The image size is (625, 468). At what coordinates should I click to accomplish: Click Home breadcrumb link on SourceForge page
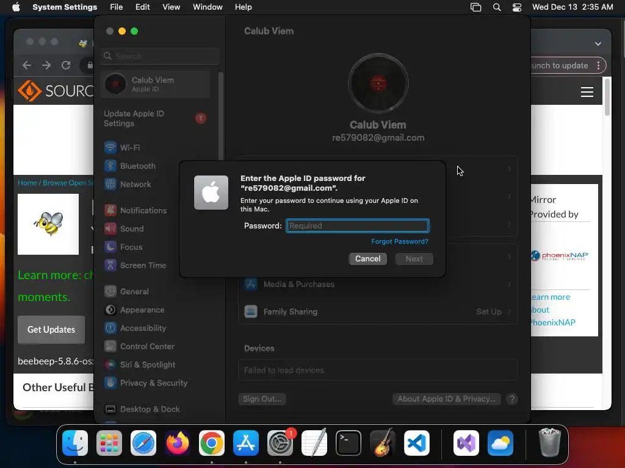[x=27, y=183]
